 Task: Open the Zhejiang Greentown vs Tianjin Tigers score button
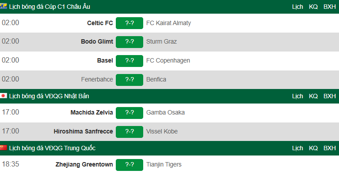pos(130,165)
